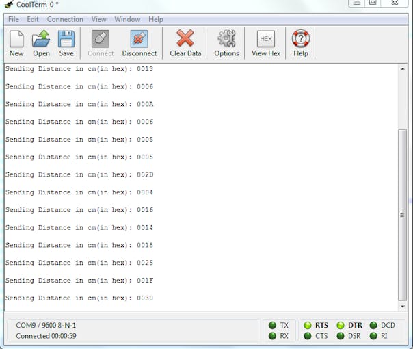Open the Window menu
The image size is (413, 349).
[127, 19]
